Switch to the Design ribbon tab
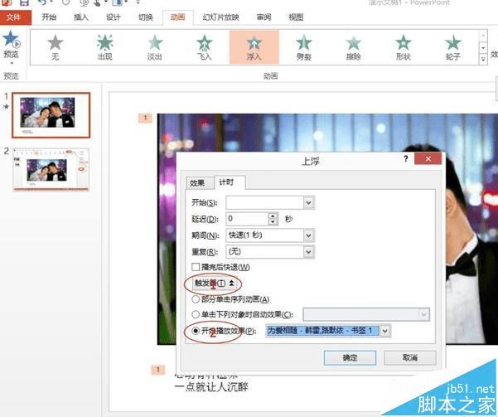 pyautogui.click(x=114, y=17)
